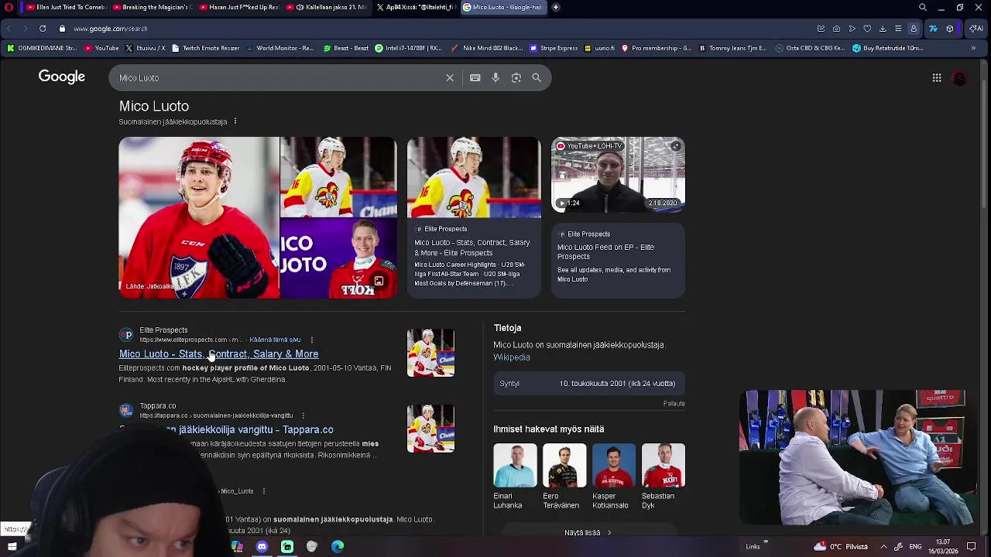
Task: Open the Google apps grid
Action: (937, 77)
